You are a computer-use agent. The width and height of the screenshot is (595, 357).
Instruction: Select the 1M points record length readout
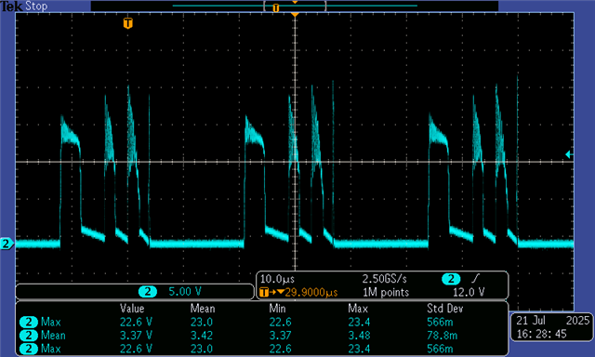click(x=386, y=292)
